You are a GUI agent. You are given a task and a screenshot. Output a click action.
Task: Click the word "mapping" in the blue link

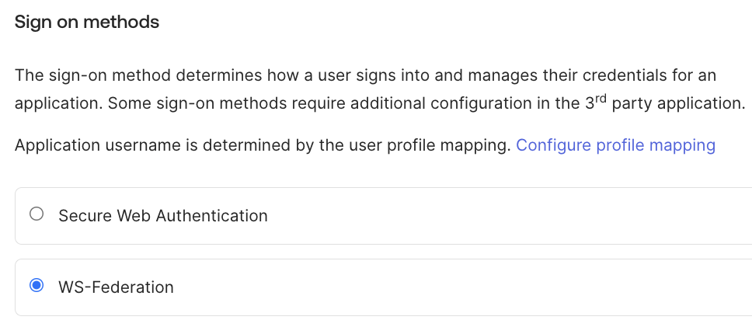pos(683,145)
